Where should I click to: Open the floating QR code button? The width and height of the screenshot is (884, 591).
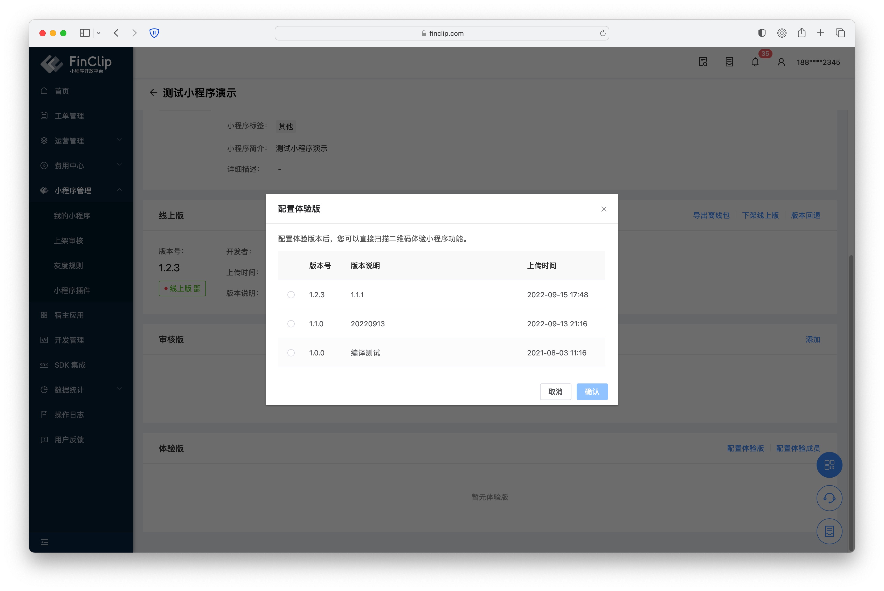(x=829, y=465)
